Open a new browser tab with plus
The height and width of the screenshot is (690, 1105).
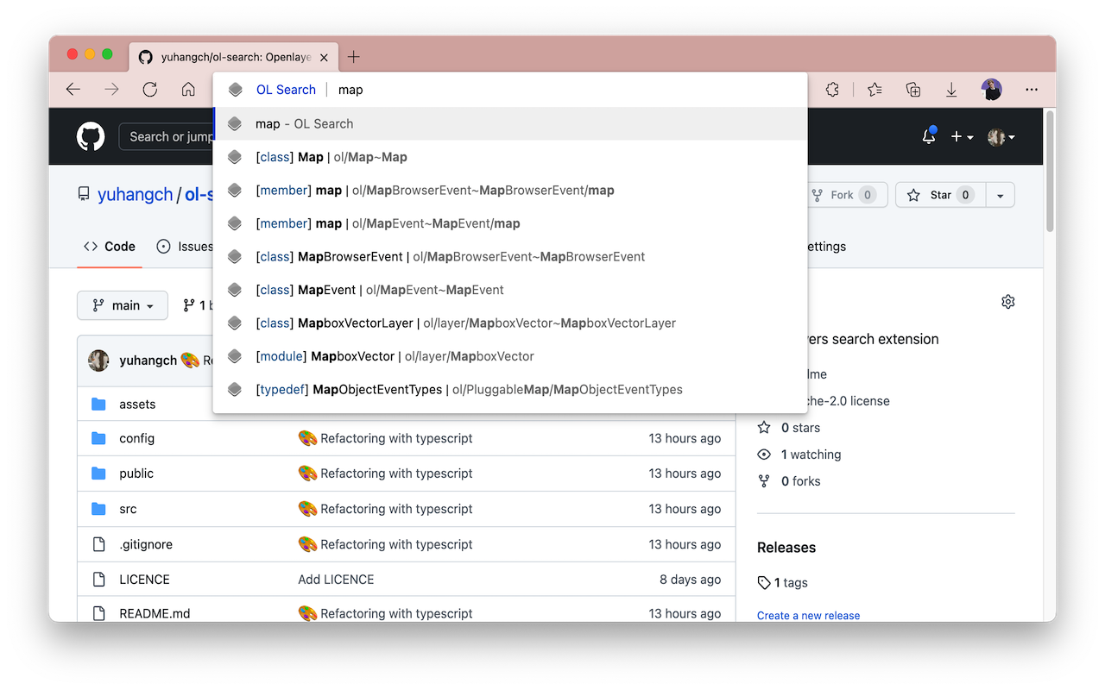[353, 57]
